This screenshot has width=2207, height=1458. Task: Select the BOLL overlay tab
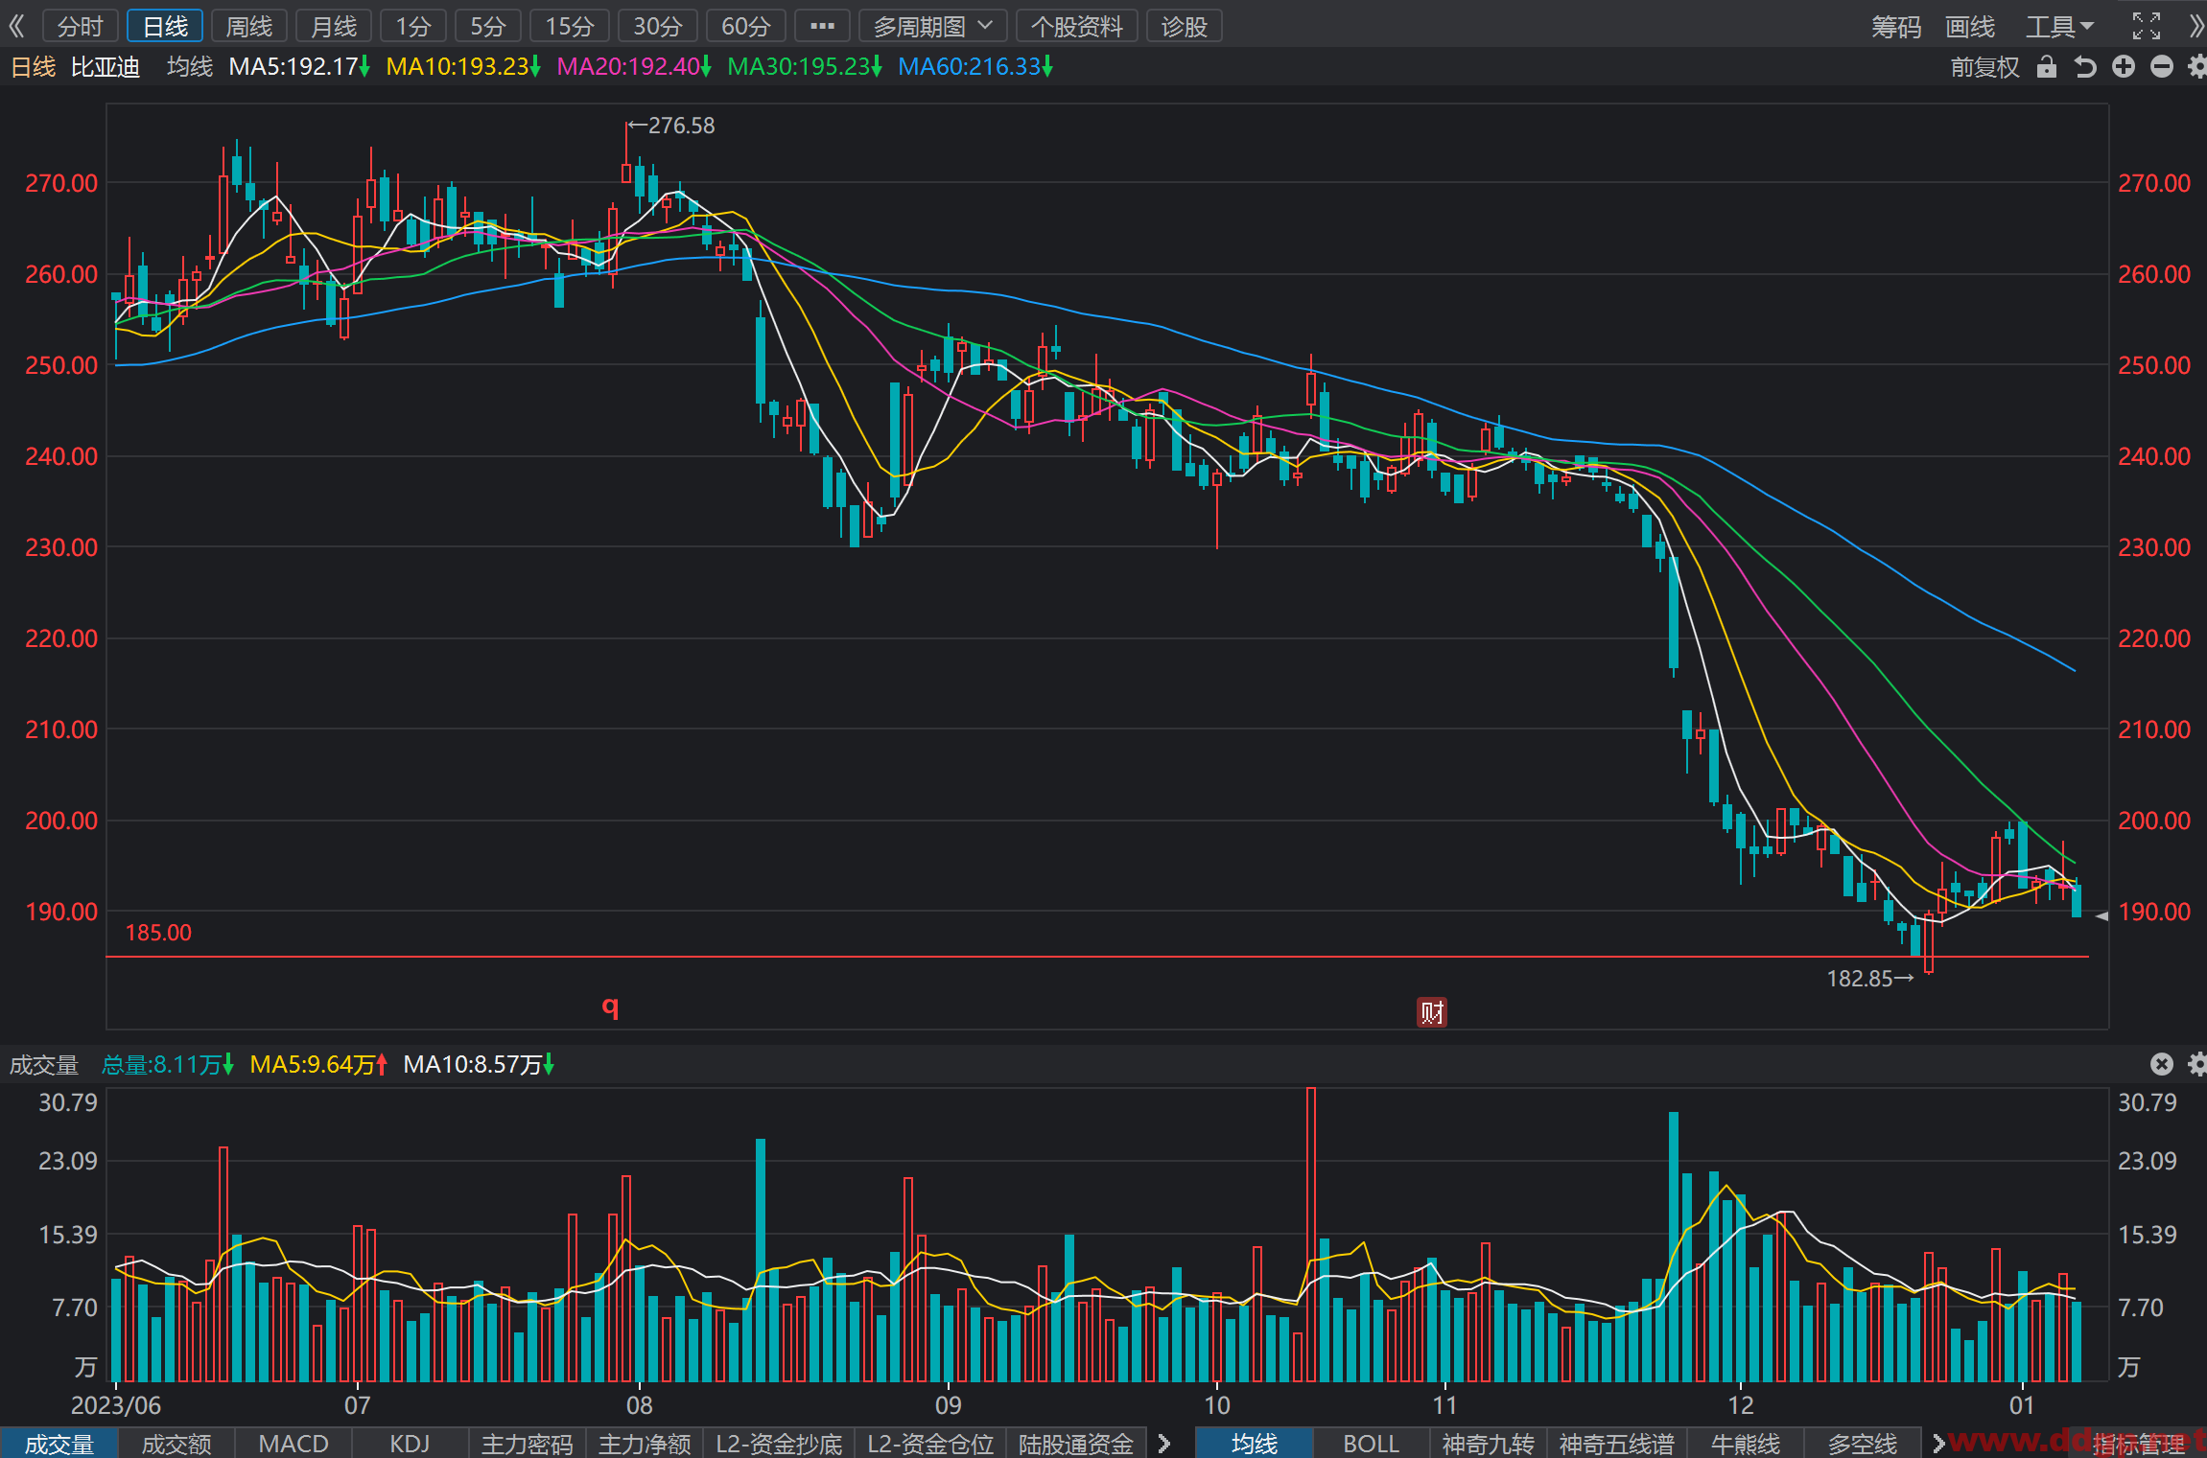(x=1371, y=1443)
